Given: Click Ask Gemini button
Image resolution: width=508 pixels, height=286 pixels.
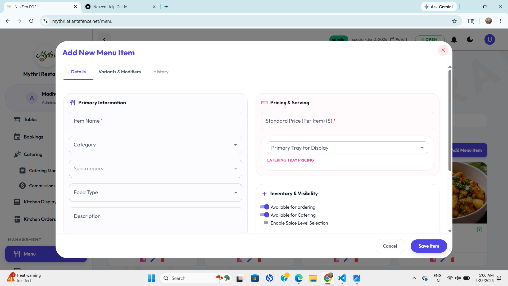Looking at the screenshot, I should 439,7.
